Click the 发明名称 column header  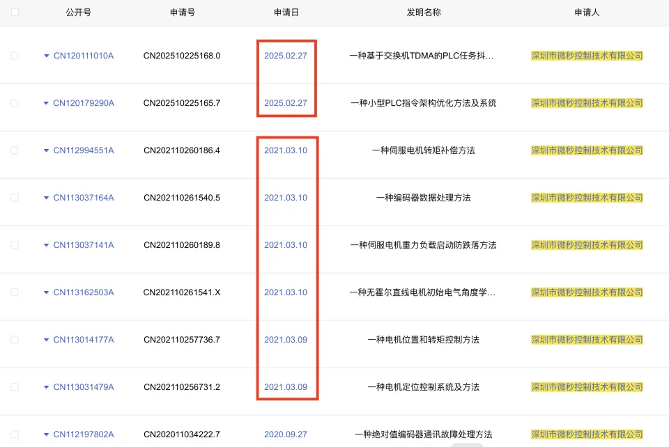pos(424,13)
